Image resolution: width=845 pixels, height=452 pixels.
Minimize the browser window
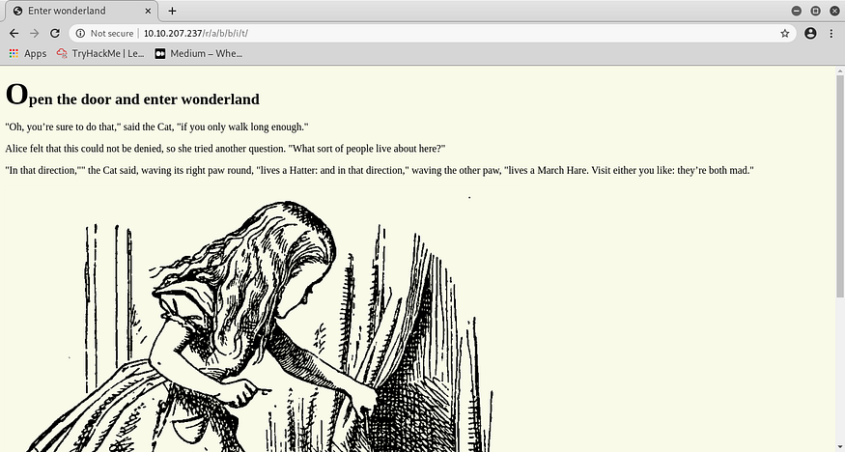point(796,11)
